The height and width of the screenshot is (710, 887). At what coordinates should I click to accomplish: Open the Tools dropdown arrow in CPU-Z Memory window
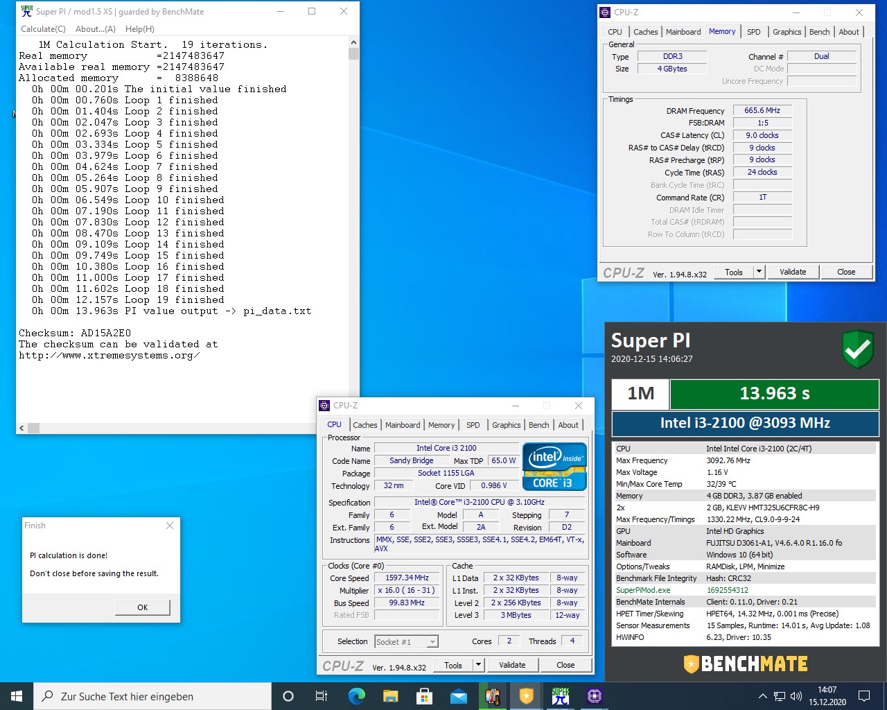(x=759, y=272)
